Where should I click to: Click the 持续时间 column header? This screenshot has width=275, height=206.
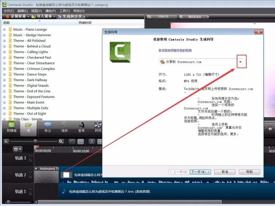pyautogui.click(x=88, y=23)
